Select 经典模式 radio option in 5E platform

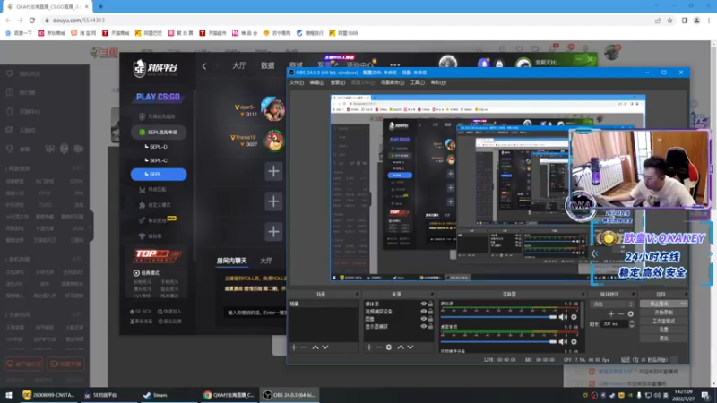click(x=136, y=273)
